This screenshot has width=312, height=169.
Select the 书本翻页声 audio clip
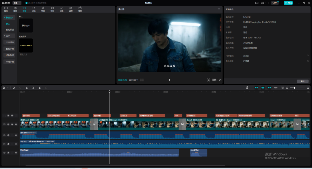[x=198, y=153]
